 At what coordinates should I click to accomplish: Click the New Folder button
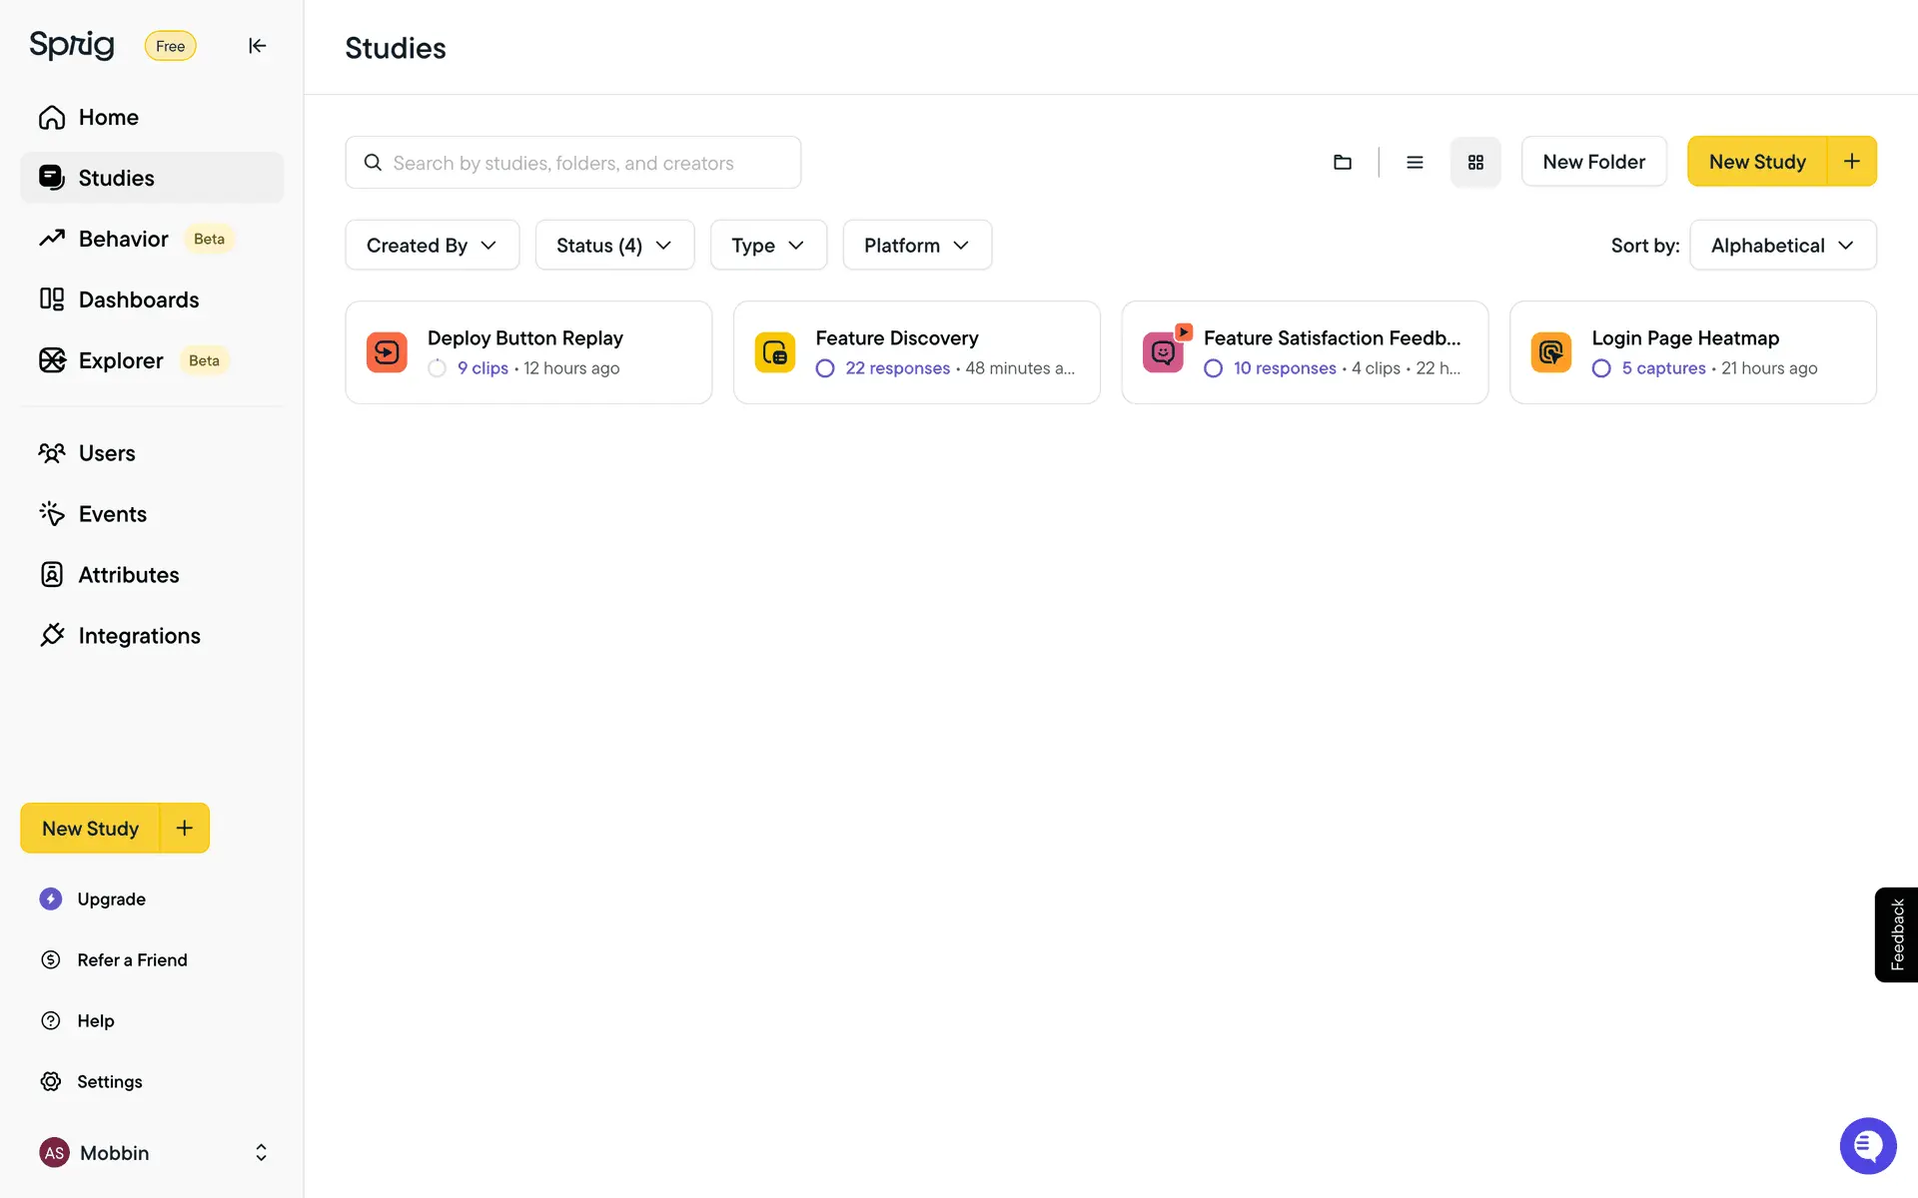[x=1593, y=162]
